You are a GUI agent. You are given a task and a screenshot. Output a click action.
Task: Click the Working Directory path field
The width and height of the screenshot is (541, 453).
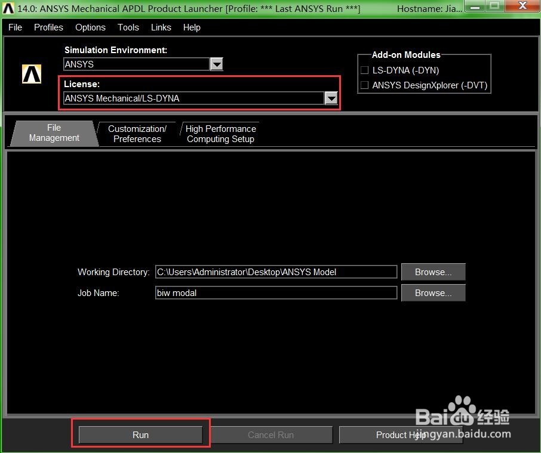tap(276, 272)
